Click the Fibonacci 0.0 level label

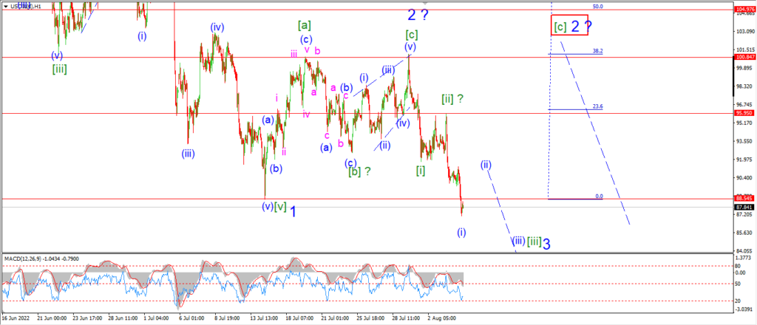click(599, 196)
